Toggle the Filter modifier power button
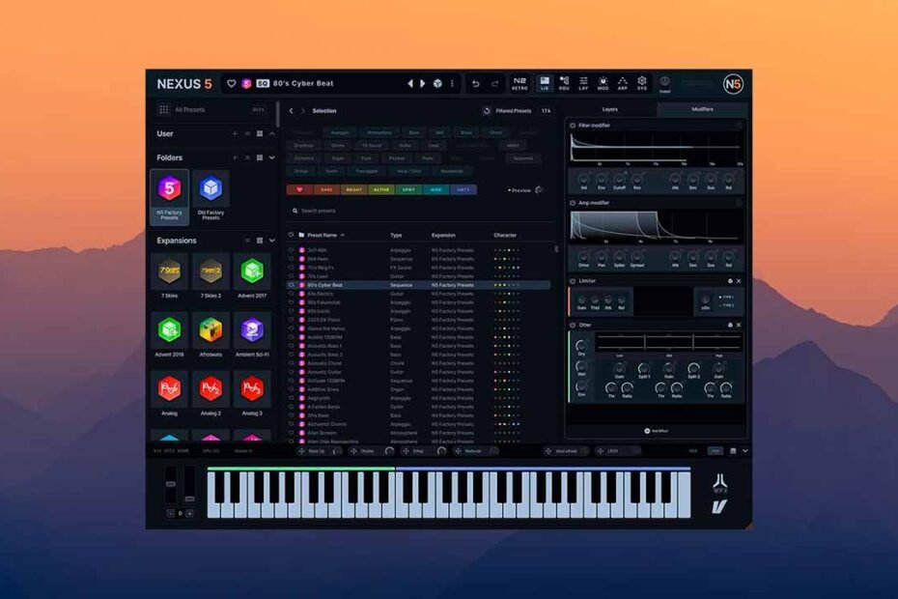 (573, 126)
